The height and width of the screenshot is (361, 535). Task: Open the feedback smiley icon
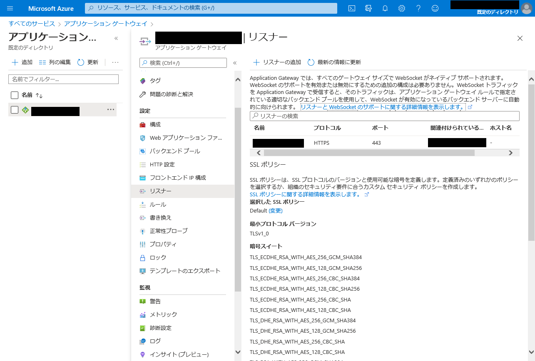[x=435, y=8]
